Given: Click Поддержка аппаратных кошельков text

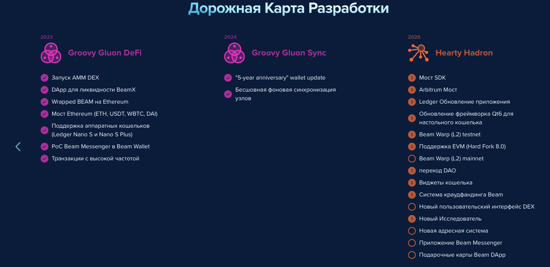Looking at the screenshot, I should 101,130.
